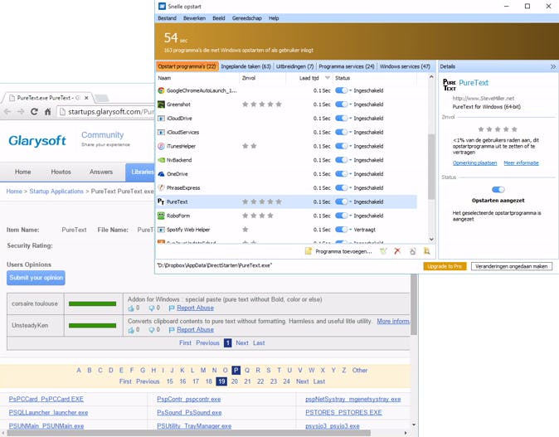
Task: Click Submit your opinion button
Action: (x=36, y=278)
